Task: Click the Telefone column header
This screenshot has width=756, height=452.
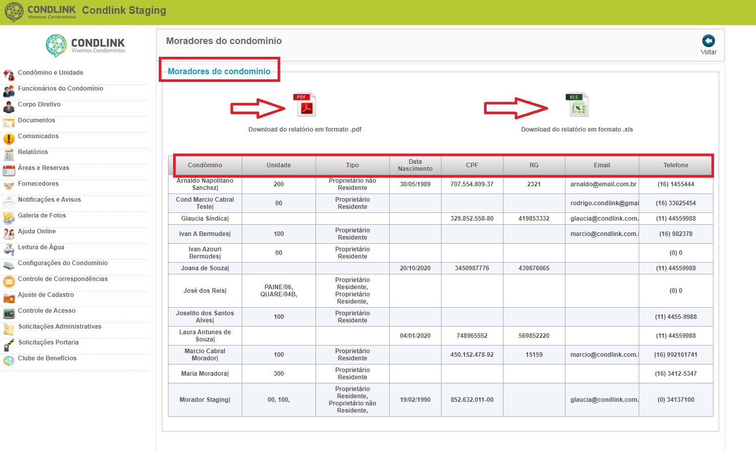Action: coord(676,165)
